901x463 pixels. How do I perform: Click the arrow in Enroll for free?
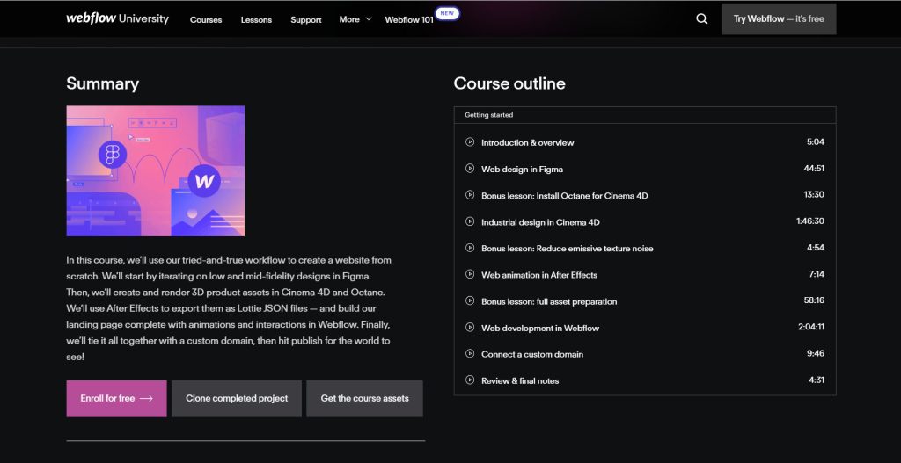(x=146, y=398)
